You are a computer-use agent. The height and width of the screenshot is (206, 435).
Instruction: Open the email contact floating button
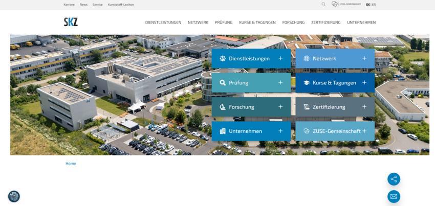click(x=394, y=197)
